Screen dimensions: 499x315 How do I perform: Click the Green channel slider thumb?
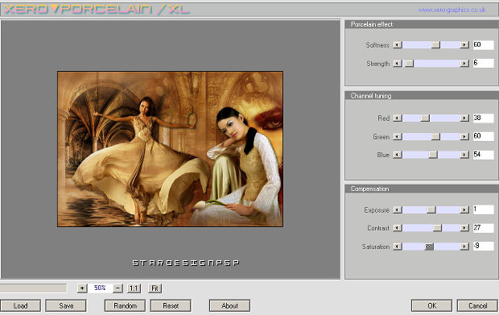coord(435,137)
